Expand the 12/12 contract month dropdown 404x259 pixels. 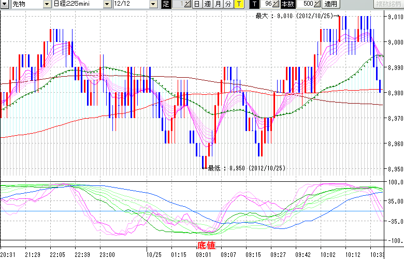point(153,4)
